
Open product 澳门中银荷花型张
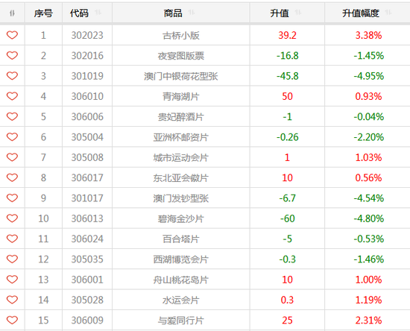coord(181,76)
